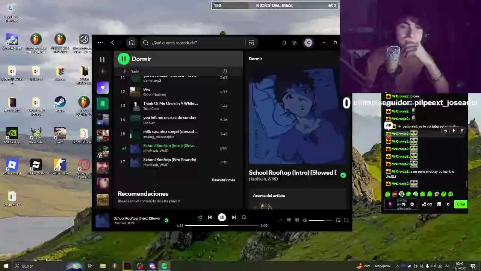
Task: Select track you left me on suicide sunday
Action: (x=178, y=120)
